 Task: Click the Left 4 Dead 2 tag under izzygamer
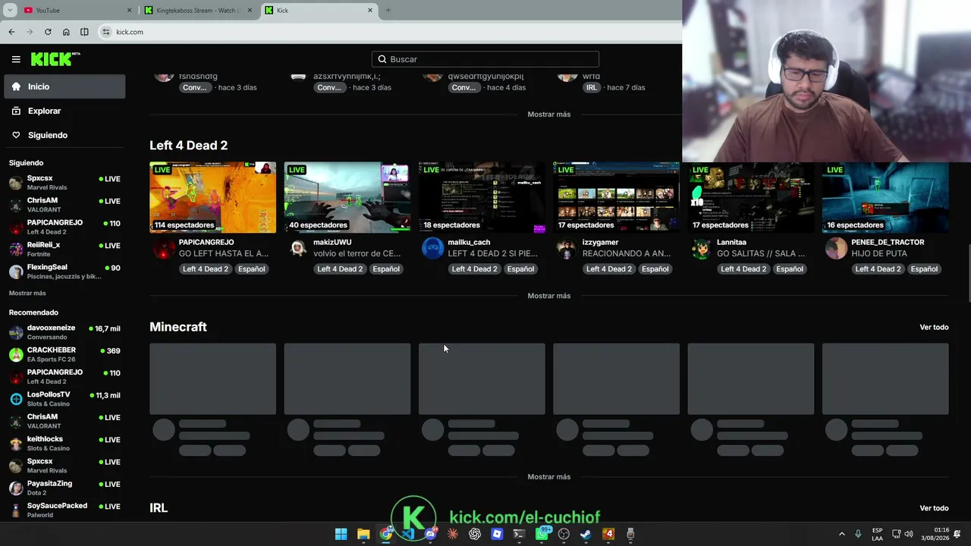click(609, 268)
